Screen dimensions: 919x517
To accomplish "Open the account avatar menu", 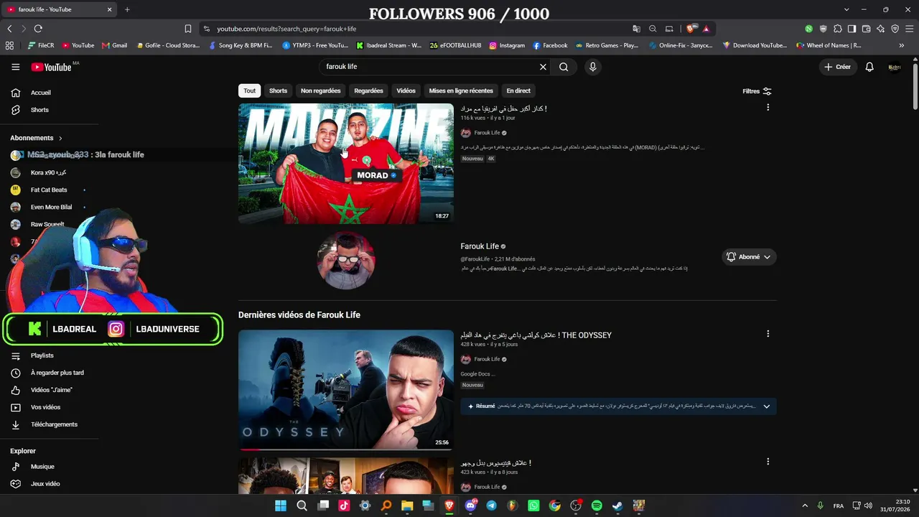I will coord(895,67).
